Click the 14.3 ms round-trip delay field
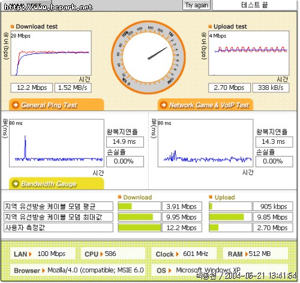Screen dimensions: 300x283 click(x=274, y=142)
